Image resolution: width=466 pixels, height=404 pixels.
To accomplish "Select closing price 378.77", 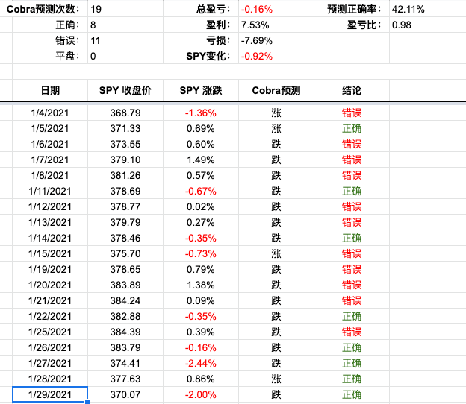I will (x=125, y=206).
